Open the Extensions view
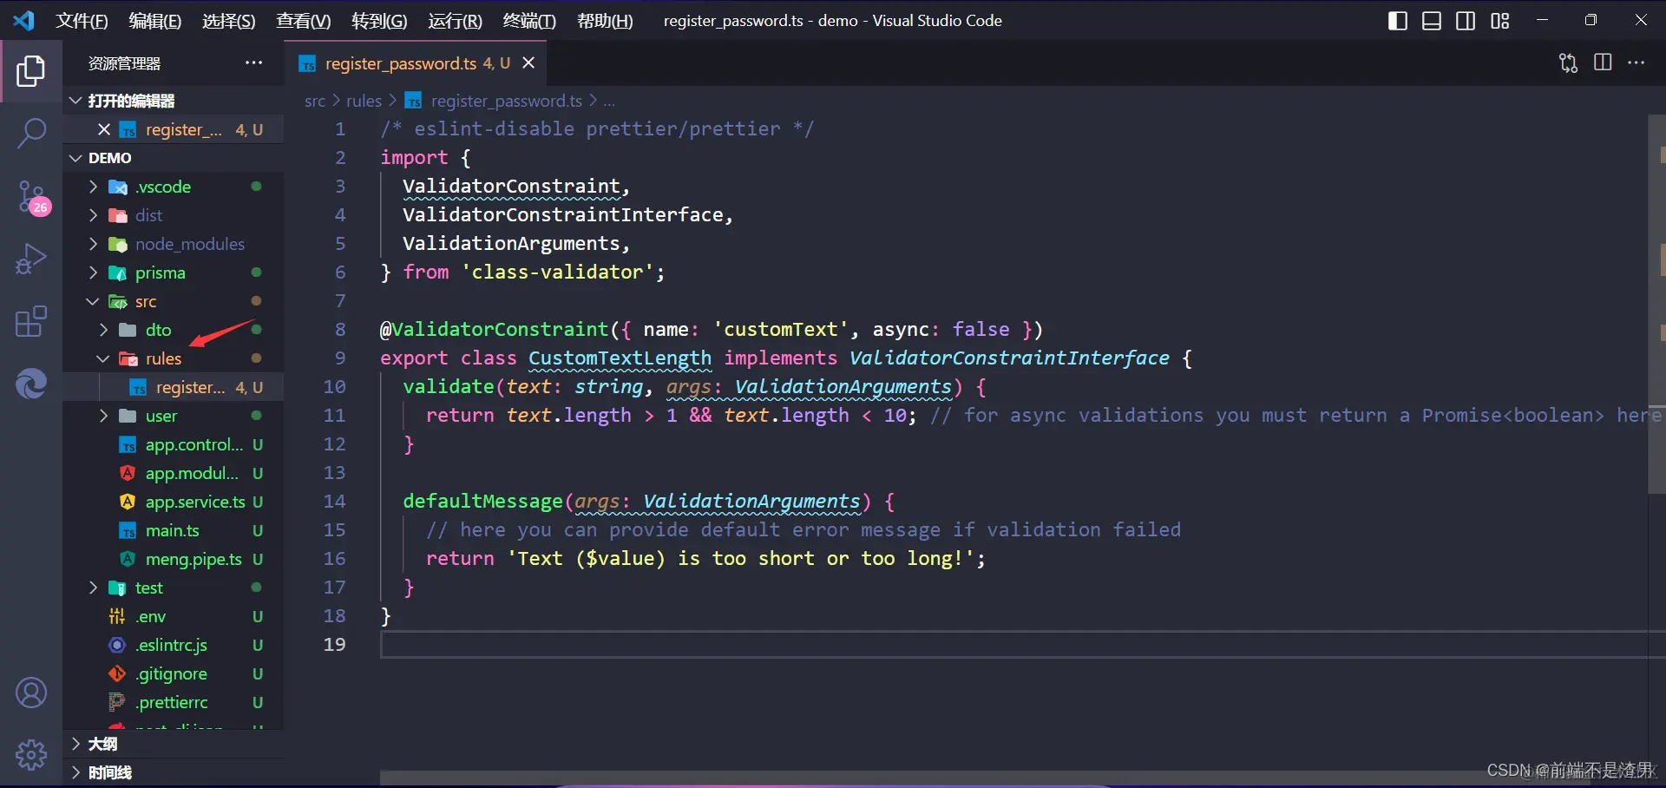The image size is (1666, 788). tap(31, 321)
